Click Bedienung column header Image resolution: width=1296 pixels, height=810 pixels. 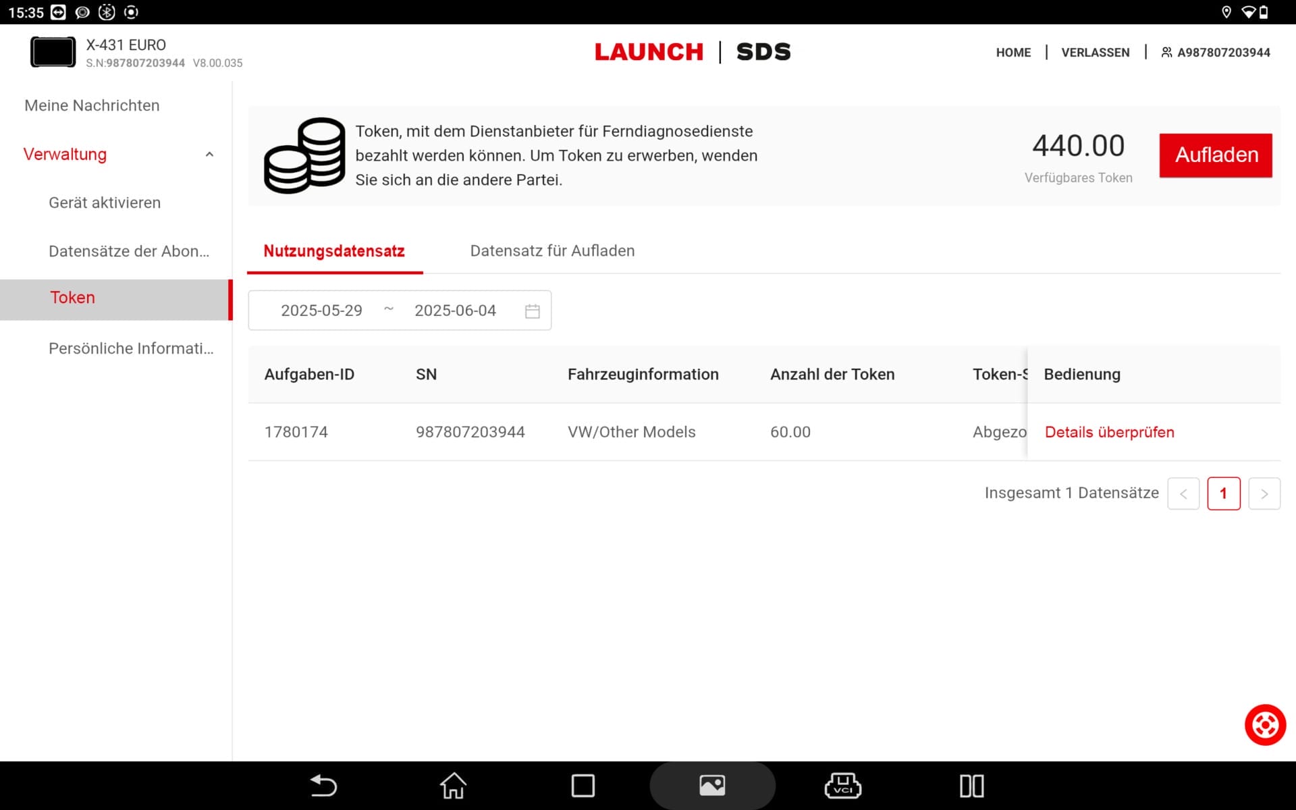[1082, 375]
